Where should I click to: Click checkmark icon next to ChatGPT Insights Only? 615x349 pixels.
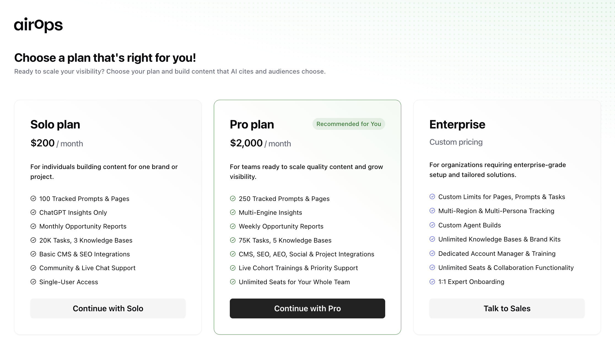click(33, 212)
